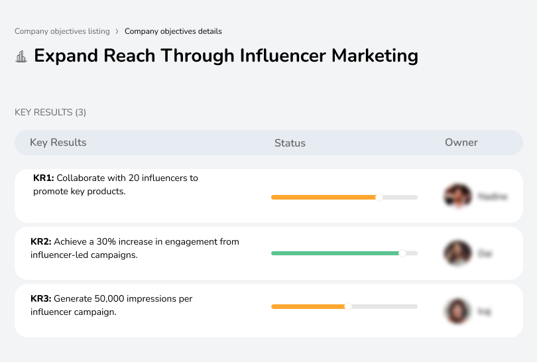Click the Company objectives details breadcrumb
This screenshot has height=362, width=537.
173,31
